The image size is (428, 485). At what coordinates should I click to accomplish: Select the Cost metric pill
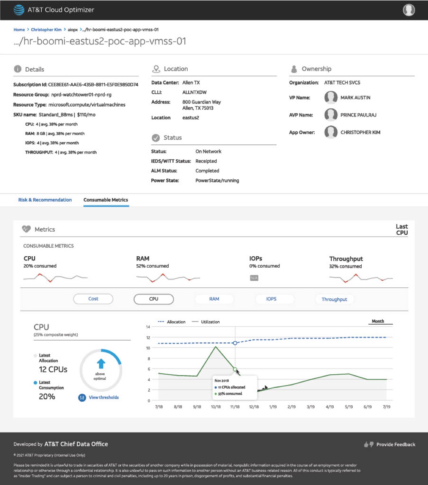[93, 299]
